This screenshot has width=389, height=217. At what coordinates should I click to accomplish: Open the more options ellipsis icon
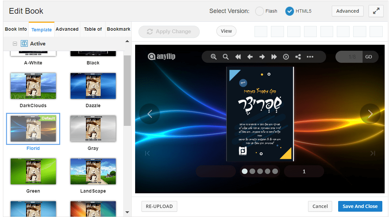[310, 57]
